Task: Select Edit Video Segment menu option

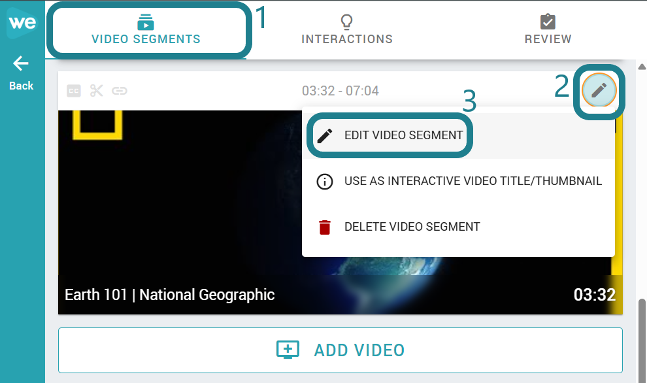Action: [458, 135]
